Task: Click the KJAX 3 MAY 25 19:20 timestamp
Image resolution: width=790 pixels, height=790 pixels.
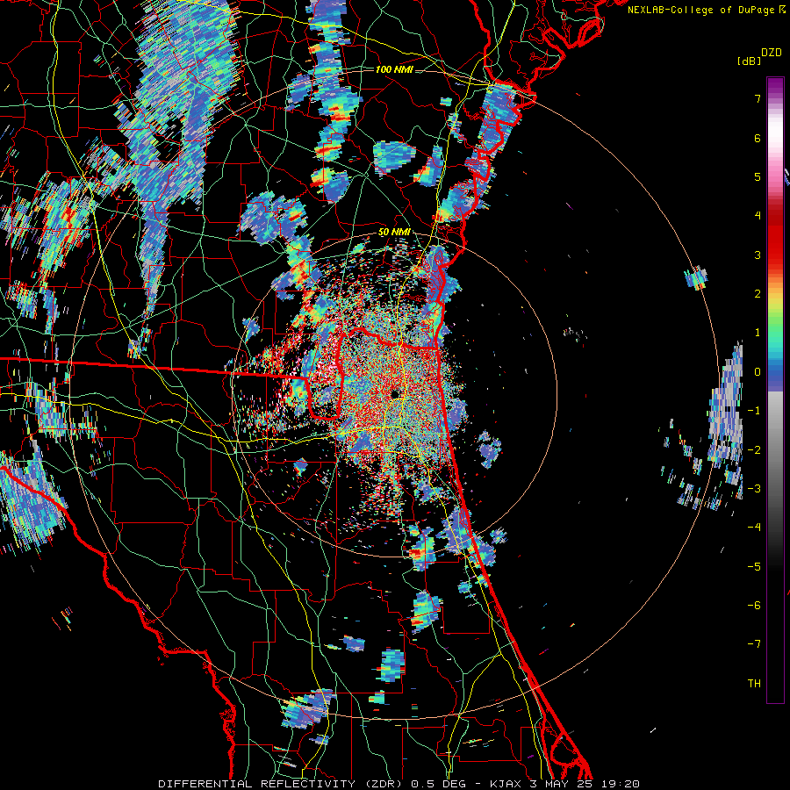Action: [x=564, y=784]
